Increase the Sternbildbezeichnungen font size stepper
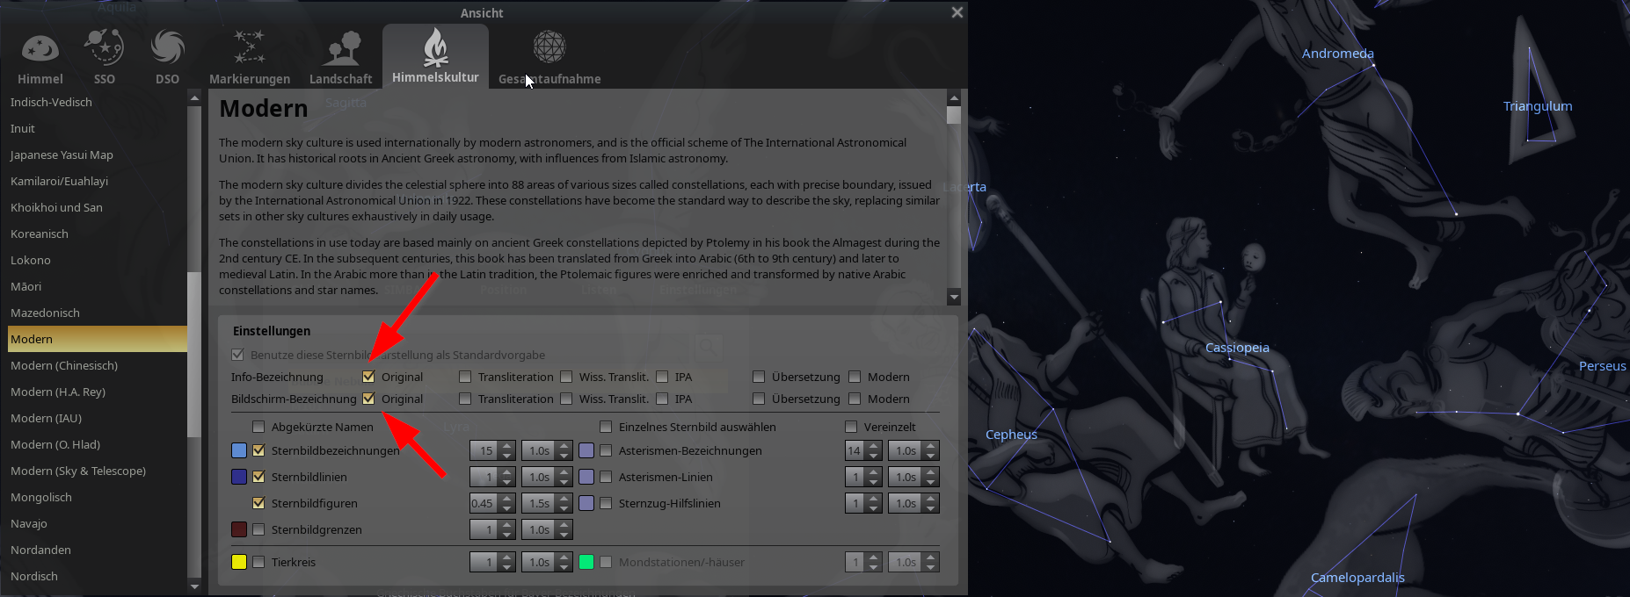This screenshot has width=1630, height=597. (506, 446)
